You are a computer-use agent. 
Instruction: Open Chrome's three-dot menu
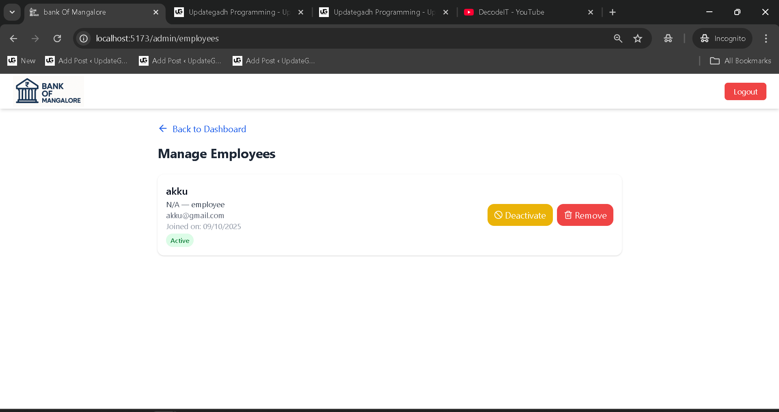tap(766, 39)
